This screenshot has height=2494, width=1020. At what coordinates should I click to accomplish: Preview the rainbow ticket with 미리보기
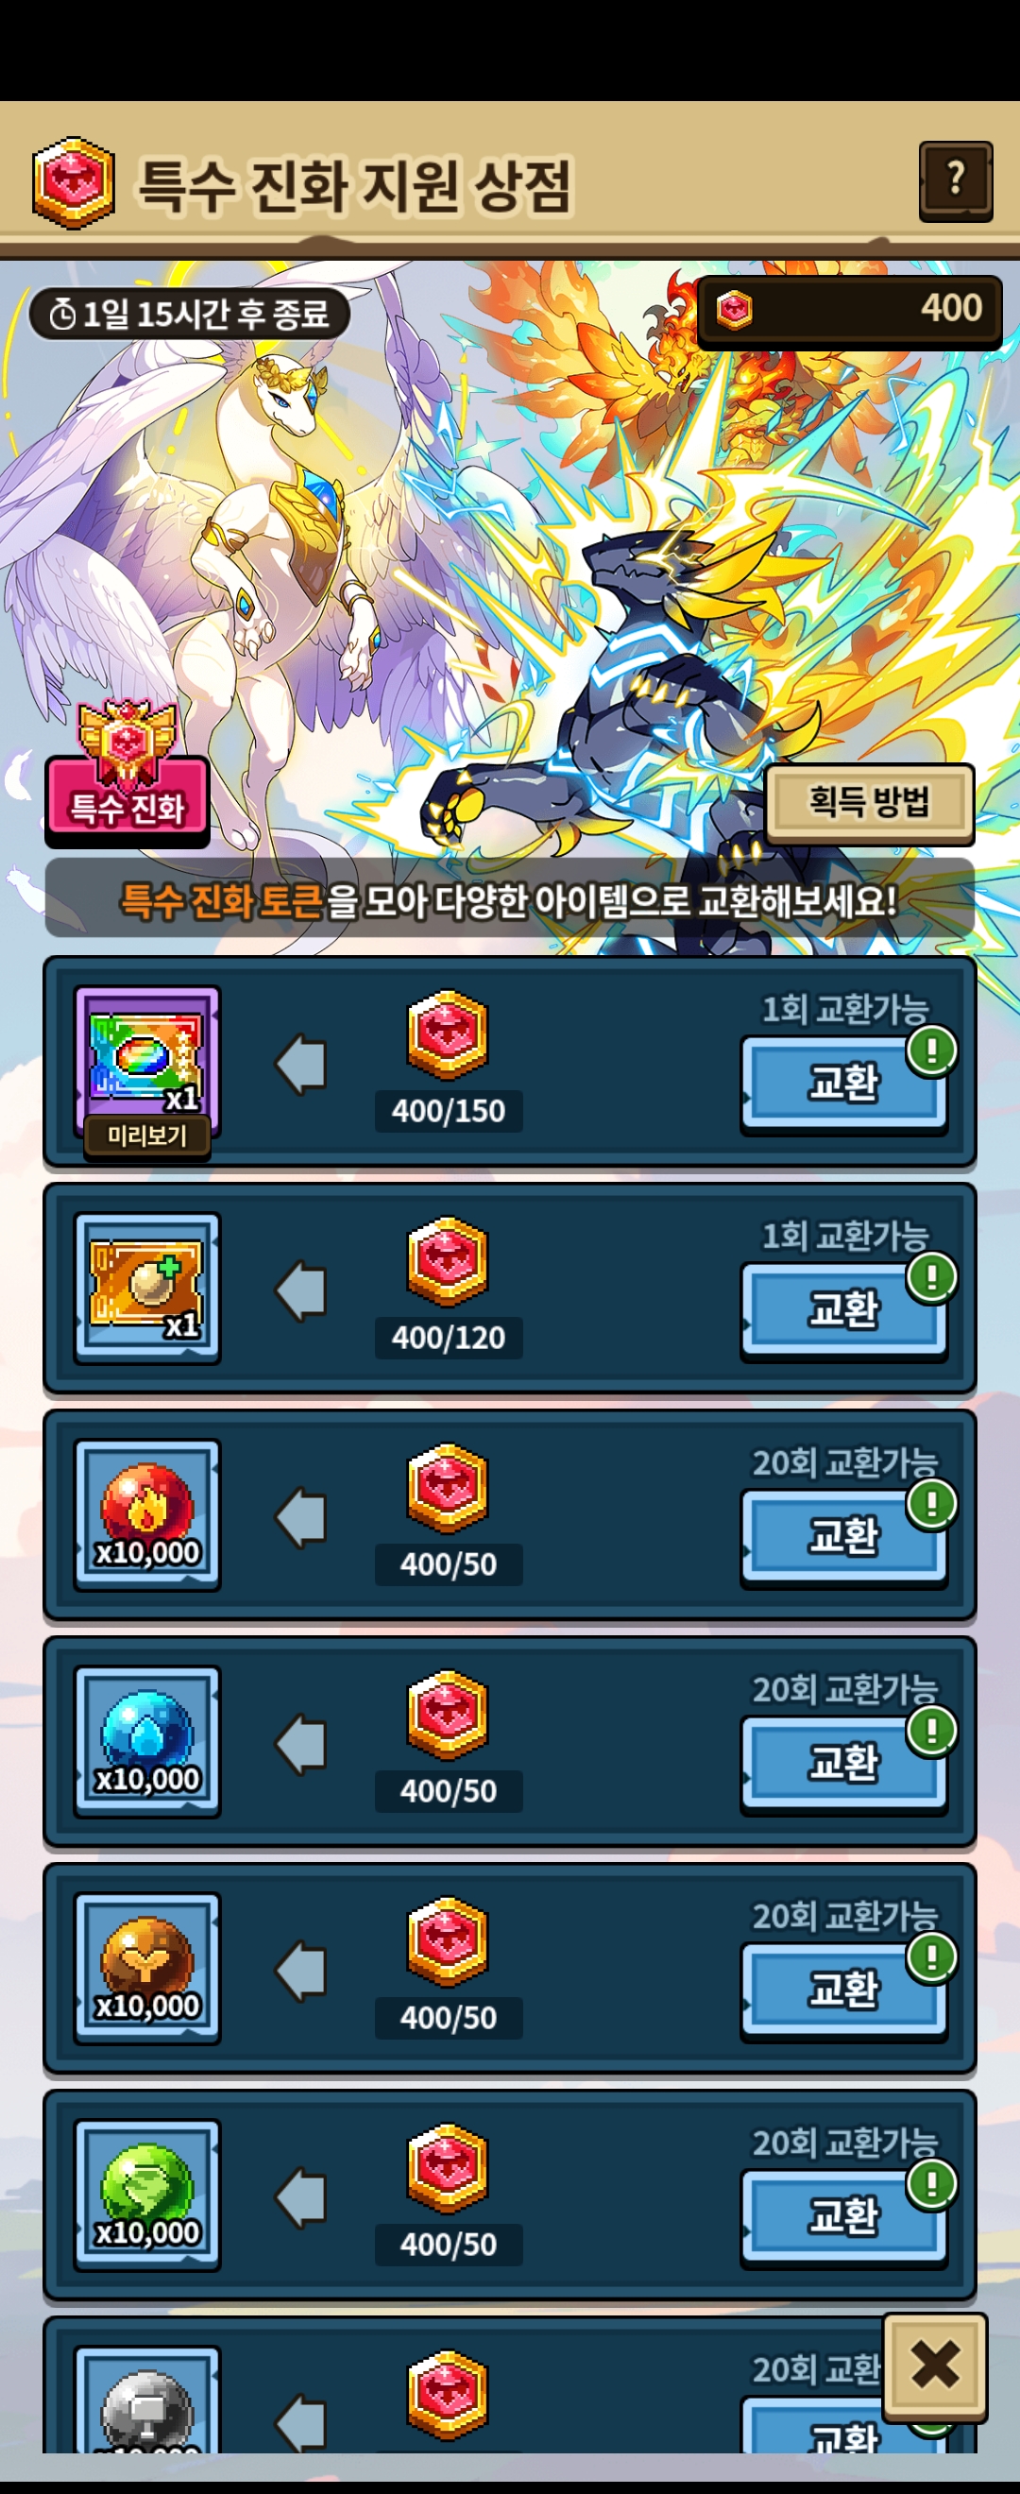pyautogui.click(x=146, y=1136)
